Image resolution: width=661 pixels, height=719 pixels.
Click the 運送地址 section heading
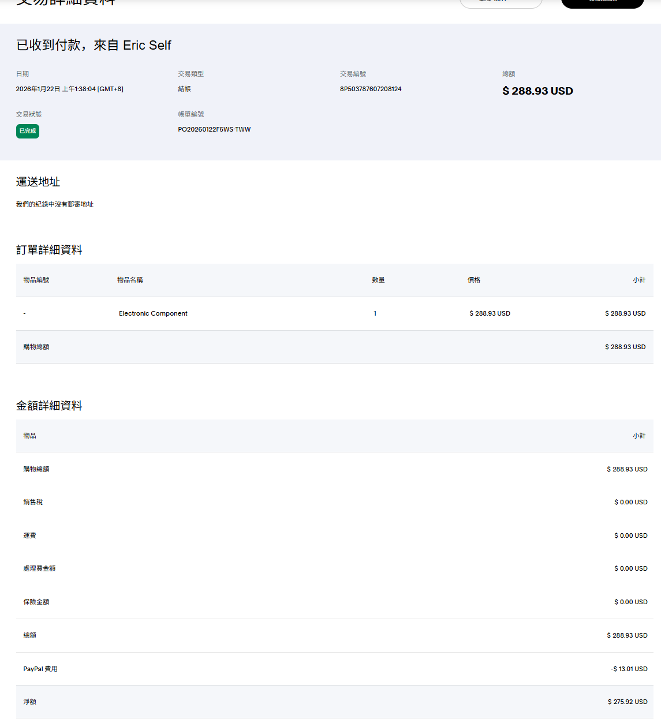point(38,182)
